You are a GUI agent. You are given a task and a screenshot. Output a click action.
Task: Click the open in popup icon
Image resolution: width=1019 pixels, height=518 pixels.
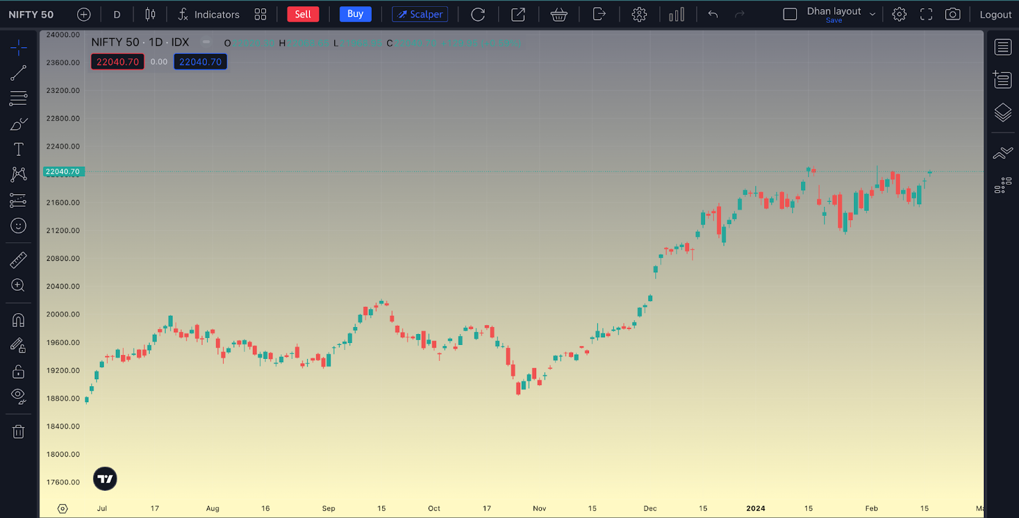pyautogui.click(x=518, y=15)
